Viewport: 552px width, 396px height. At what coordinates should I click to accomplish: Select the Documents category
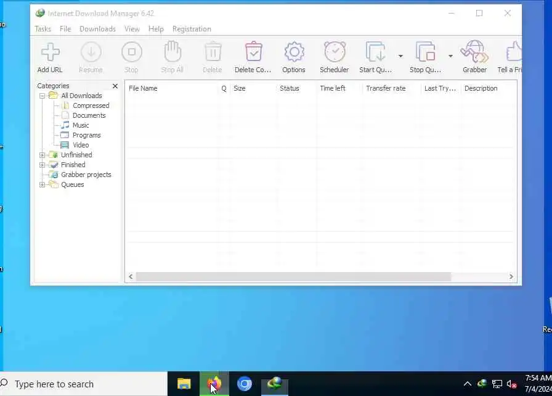pyautogui.click(x=89, y=115)
